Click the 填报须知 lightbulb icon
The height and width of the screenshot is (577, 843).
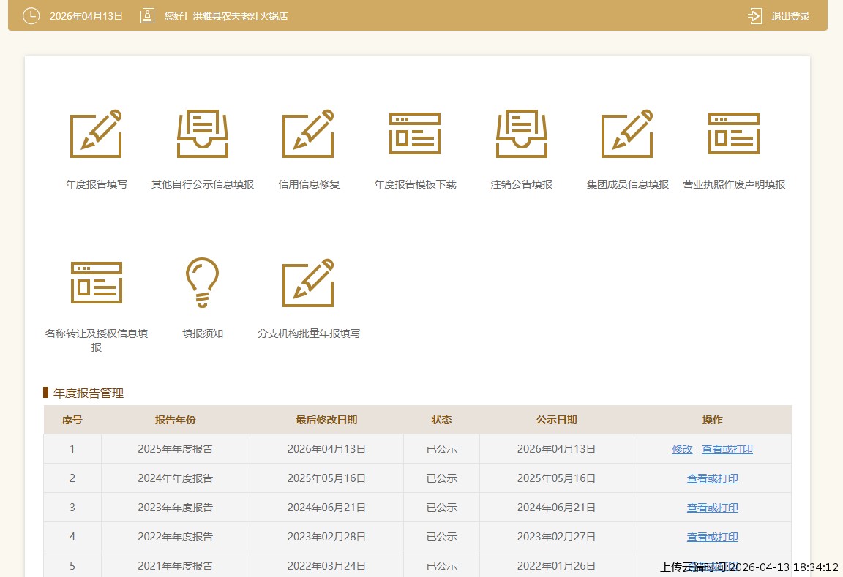pos(203,282)
